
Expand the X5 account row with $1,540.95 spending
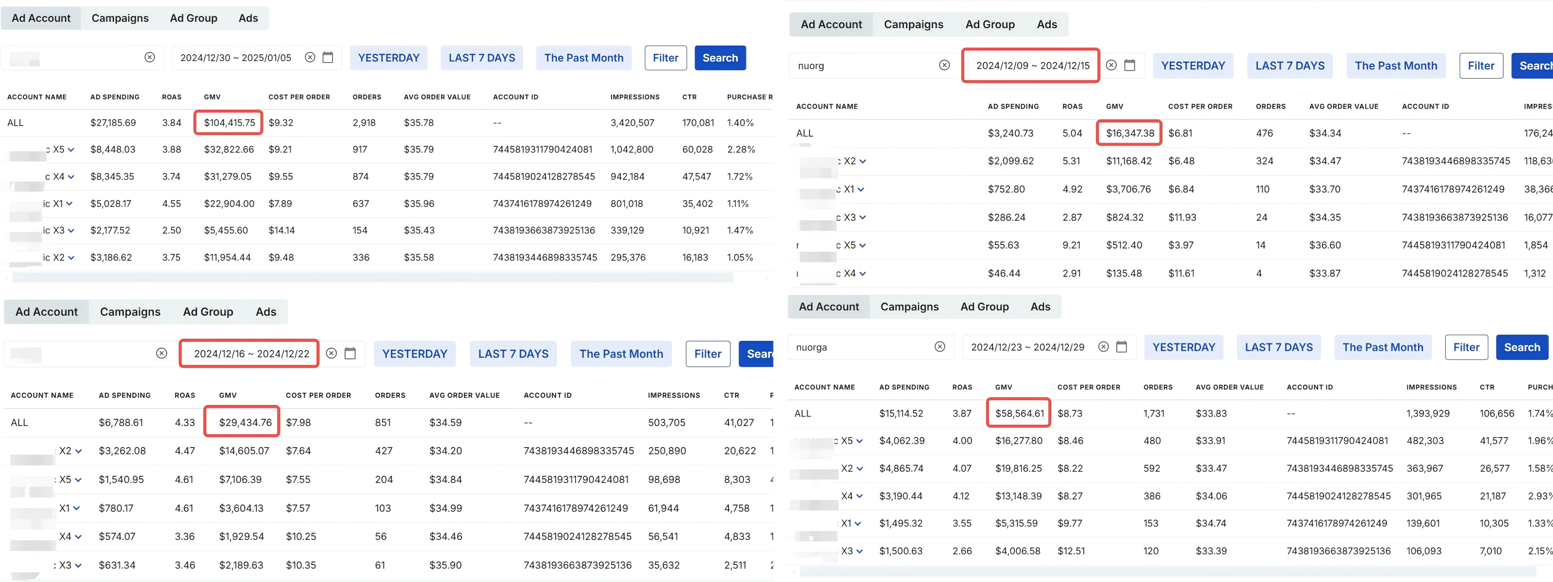pyautogui.click(x=78, y=480)
